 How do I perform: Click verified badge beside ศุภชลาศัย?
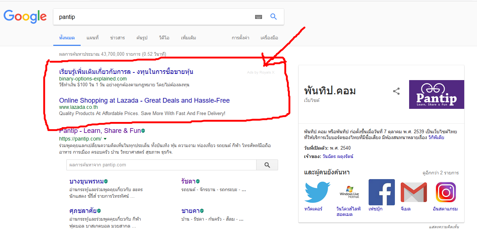tap(99, 211)
